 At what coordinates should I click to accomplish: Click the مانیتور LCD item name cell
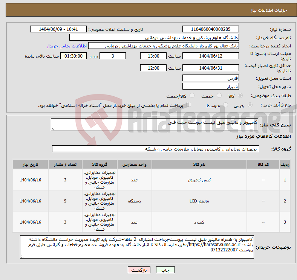click(x=199, y=201)
